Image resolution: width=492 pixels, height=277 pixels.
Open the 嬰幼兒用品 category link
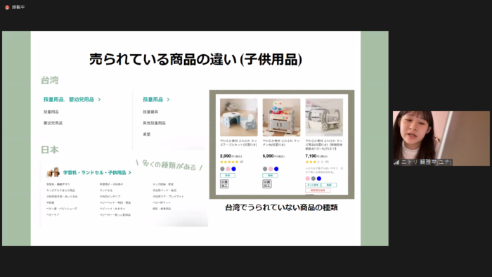coord(53,123)
